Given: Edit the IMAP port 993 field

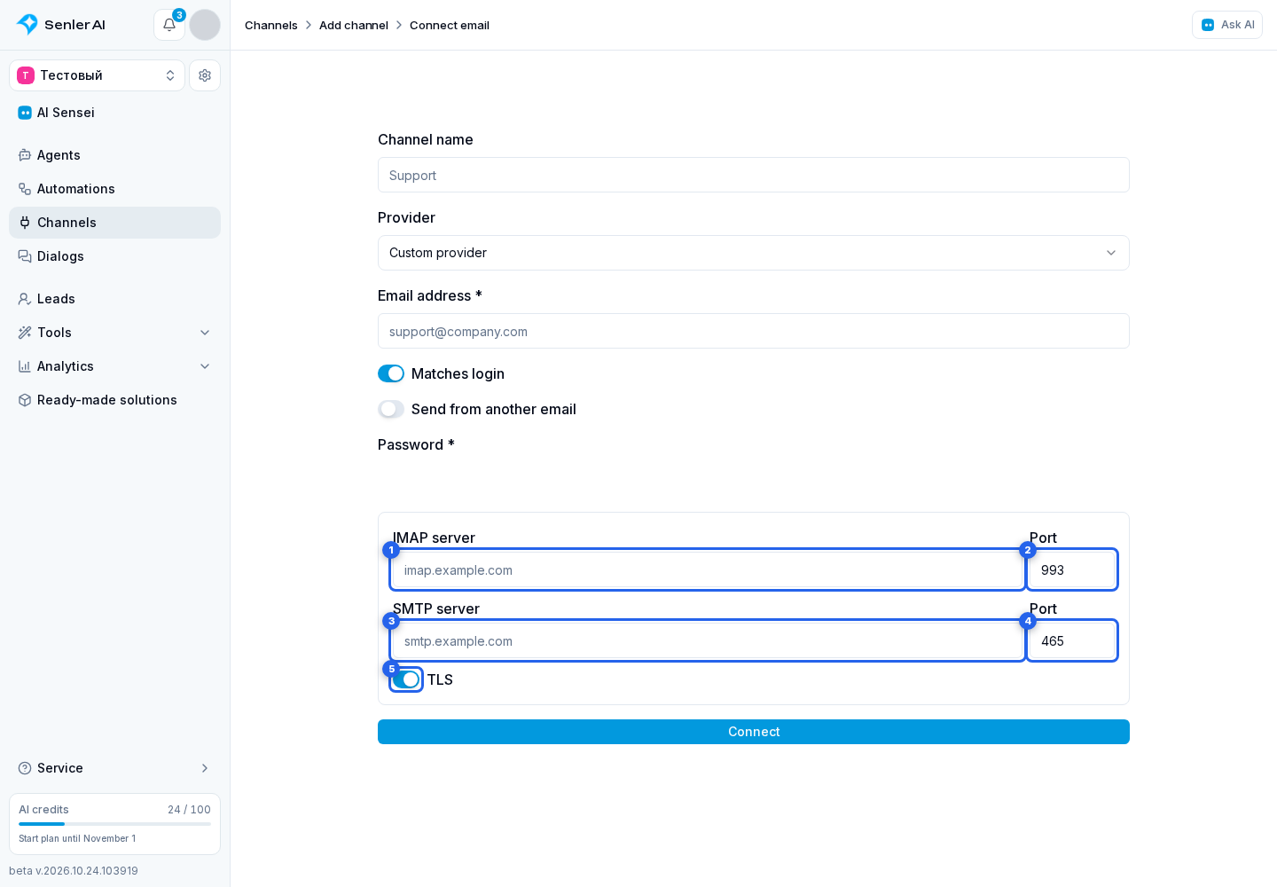Looking at the screenshot, I should pyautogui.click(x=1072, y=569).
